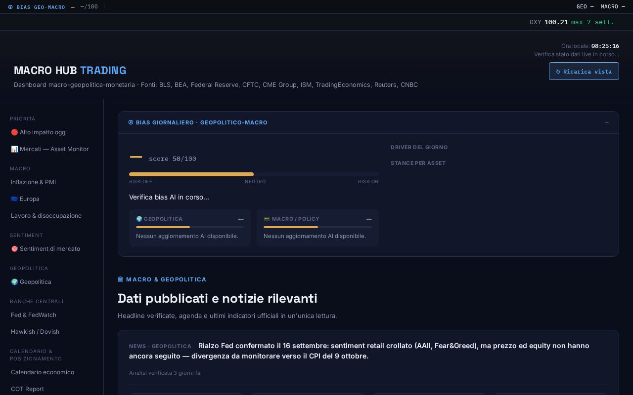The height and width of the screenshot is (395, 633).
Task: Open Fed & FedWatch section
Action: coord(51,315)
